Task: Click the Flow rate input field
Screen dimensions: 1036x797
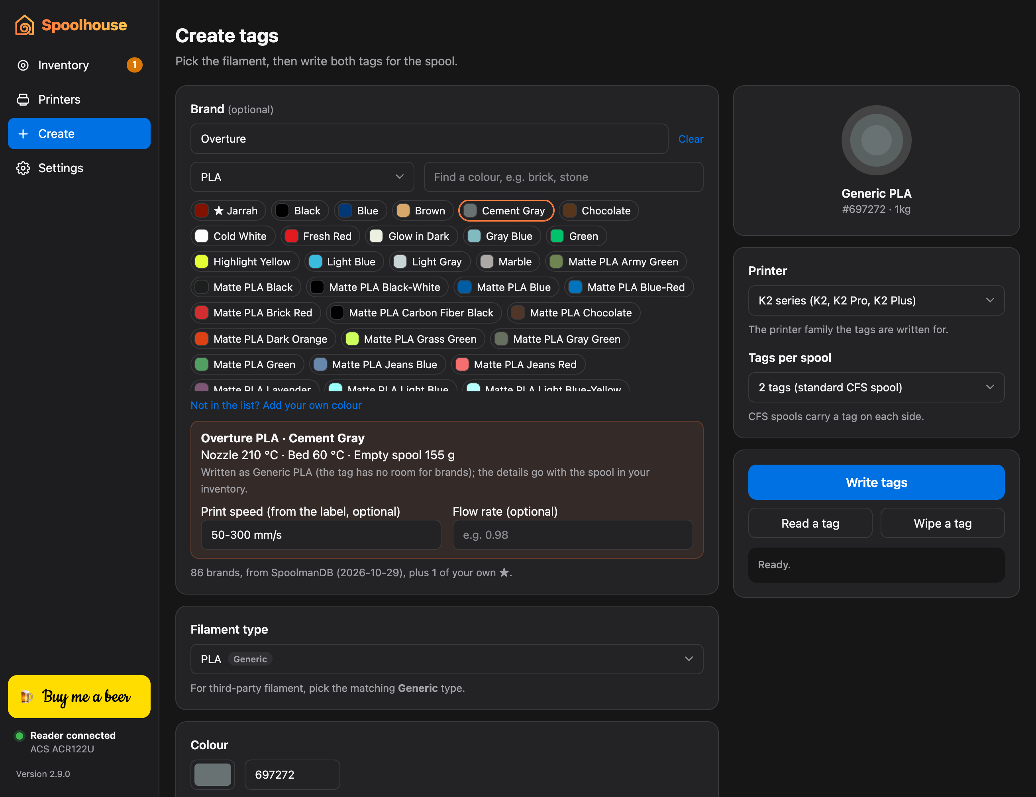Action: pyautogui.click(x=573, y=535)
